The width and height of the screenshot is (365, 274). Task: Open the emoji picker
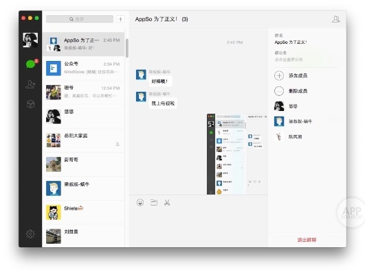coord(140,203)
